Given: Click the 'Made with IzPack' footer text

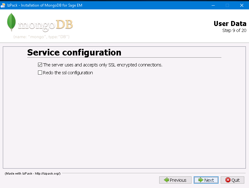Looking at the screenshot, I should (33, 173).
